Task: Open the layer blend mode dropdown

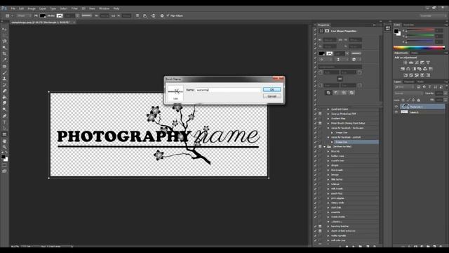Action: coord(408,93)
